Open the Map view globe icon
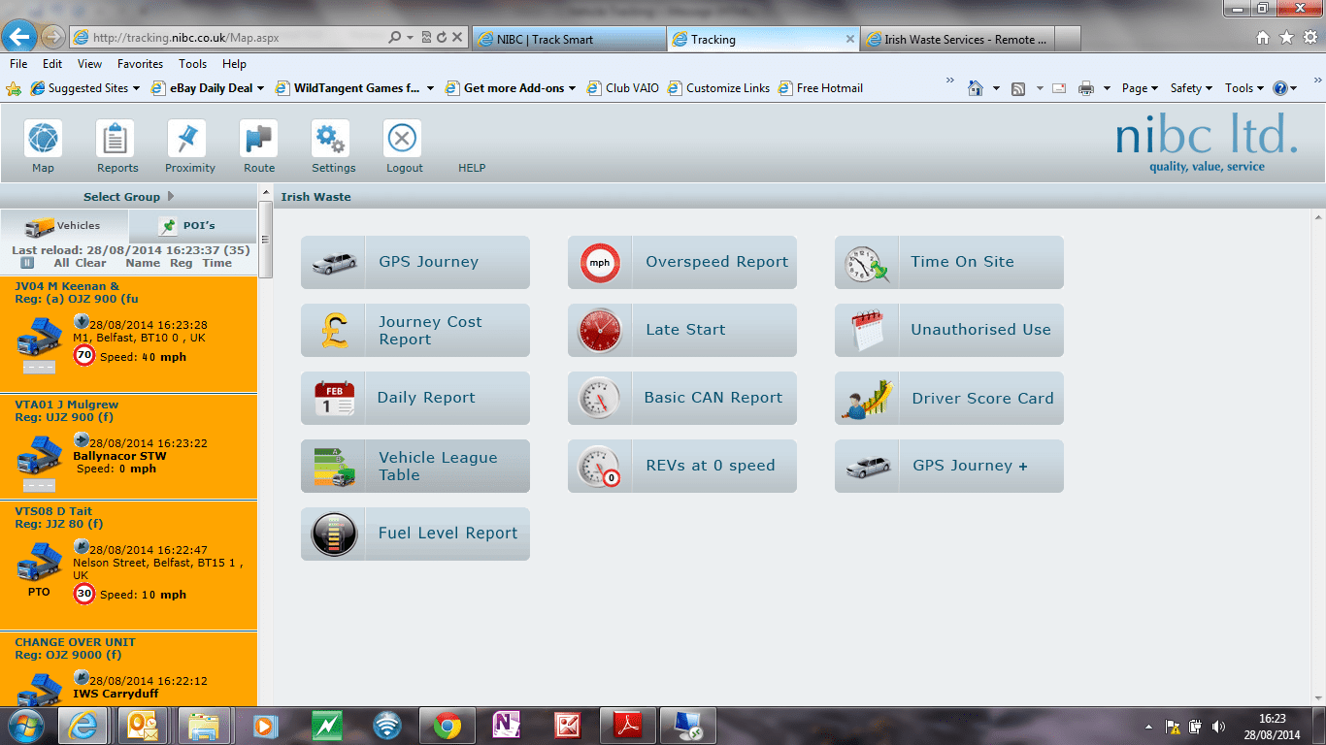The height and width of the screenshot is (745, 1326). tap(43, 141)
